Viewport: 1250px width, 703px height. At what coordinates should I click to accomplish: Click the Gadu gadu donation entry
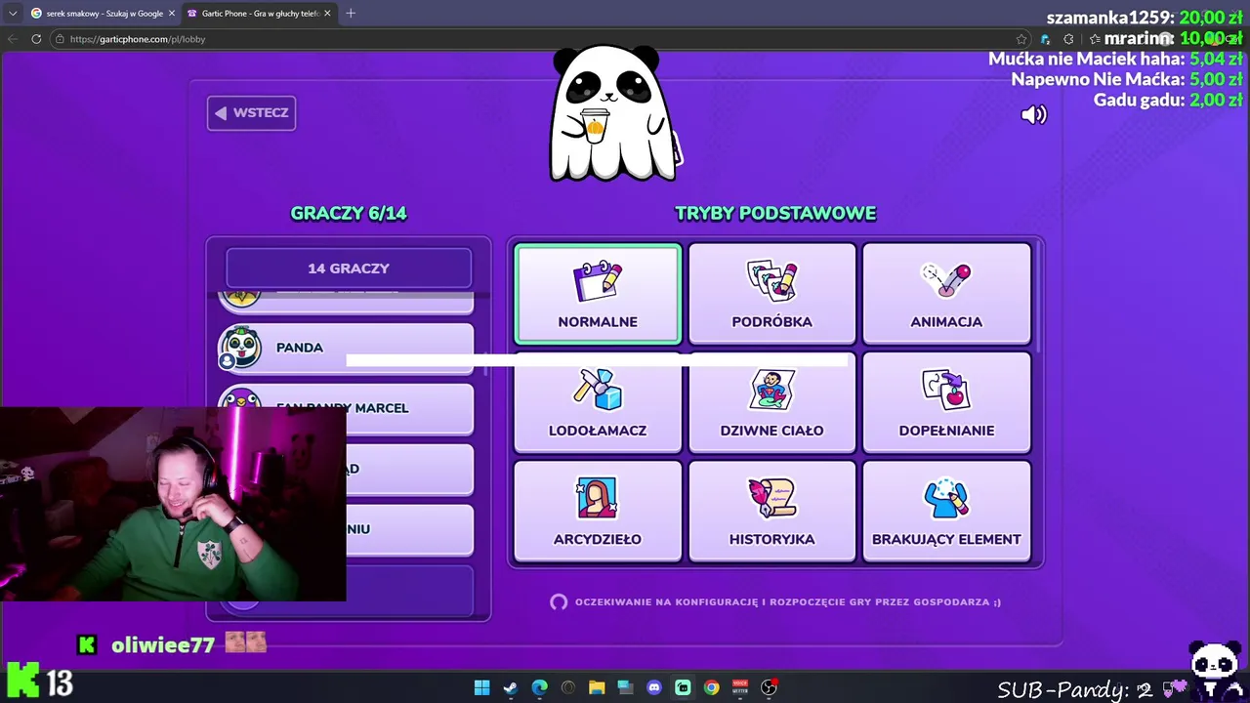pyautogui.click(x=1168, y=100)
